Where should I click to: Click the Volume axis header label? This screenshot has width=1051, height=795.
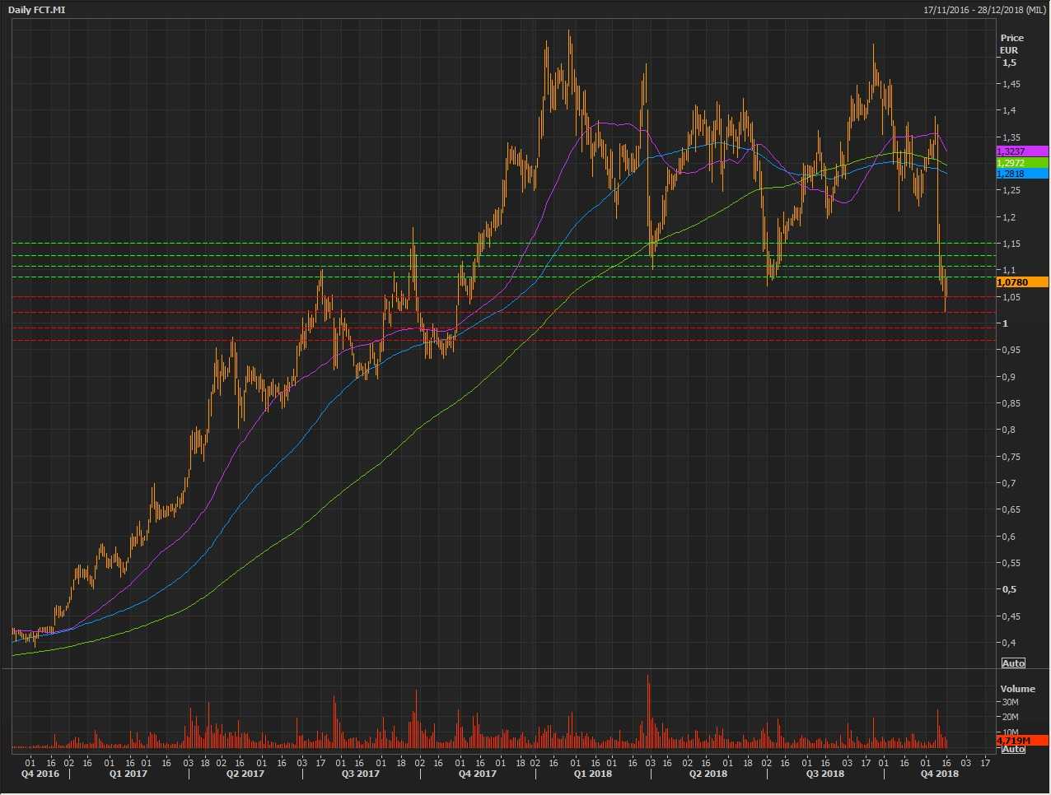coord(1017,689)
